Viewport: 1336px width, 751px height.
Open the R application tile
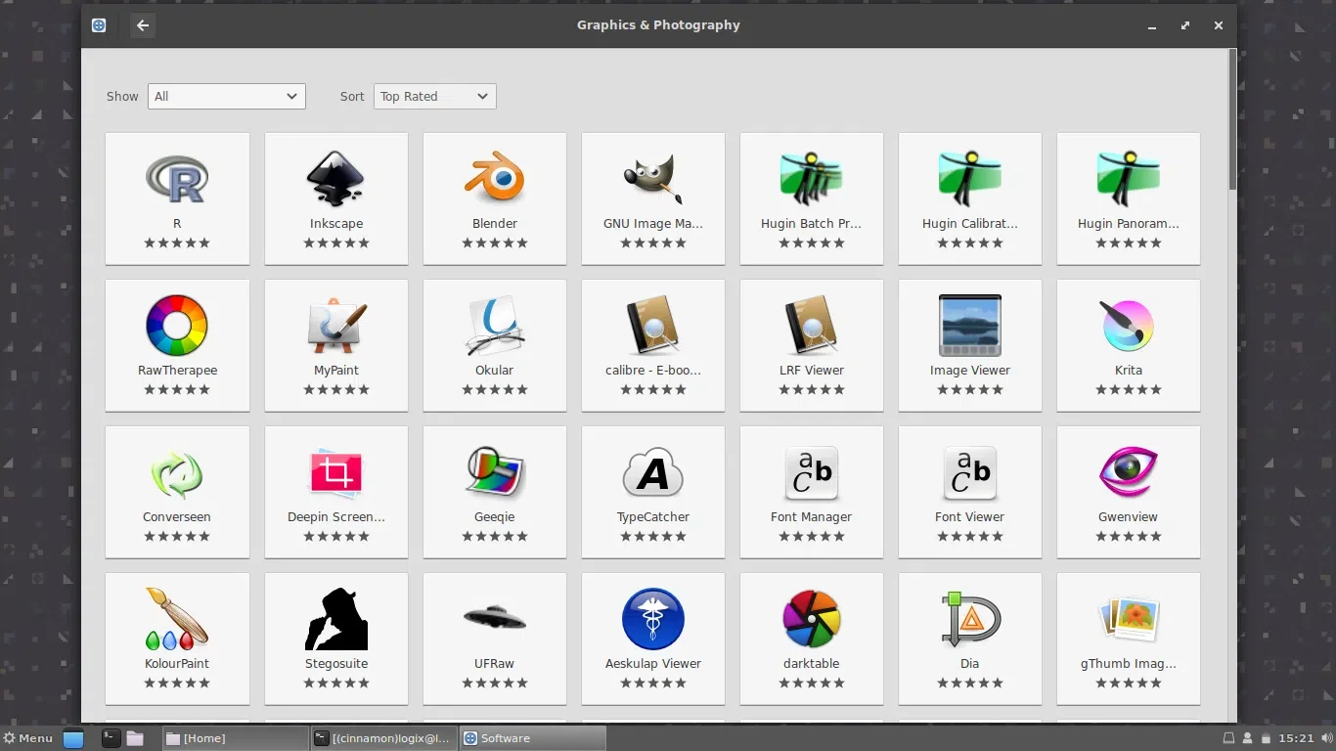click(177, 199)
